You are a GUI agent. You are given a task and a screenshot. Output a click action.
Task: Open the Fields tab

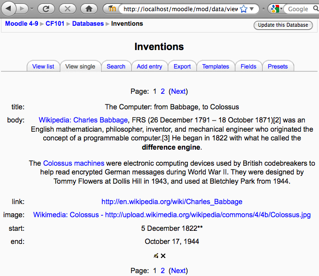[x=248, y=67]
